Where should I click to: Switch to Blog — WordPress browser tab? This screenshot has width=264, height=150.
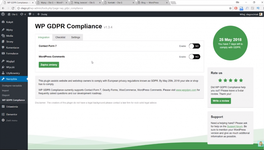152,3
